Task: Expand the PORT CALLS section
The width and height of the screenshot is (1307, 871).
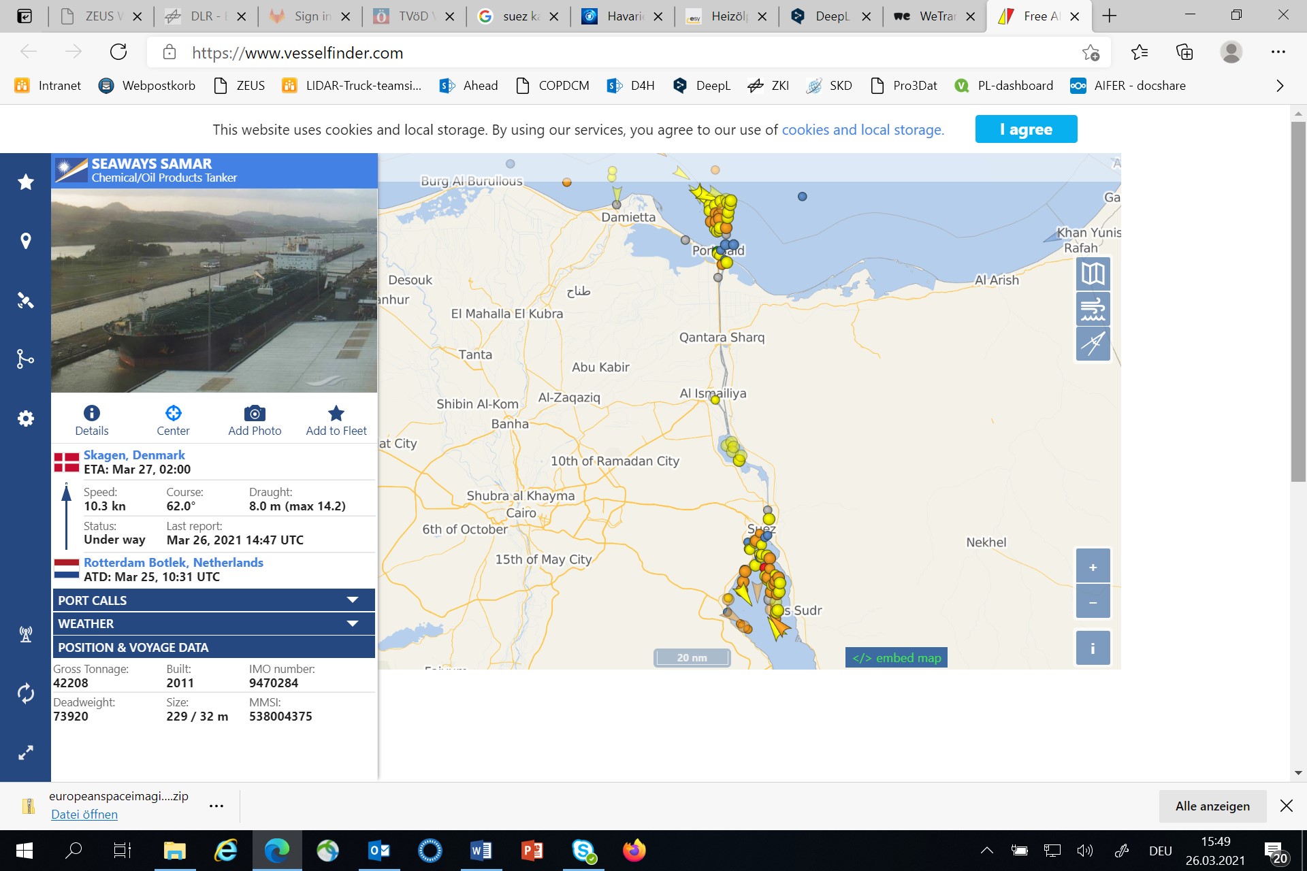Action: (x=214, y=600)
